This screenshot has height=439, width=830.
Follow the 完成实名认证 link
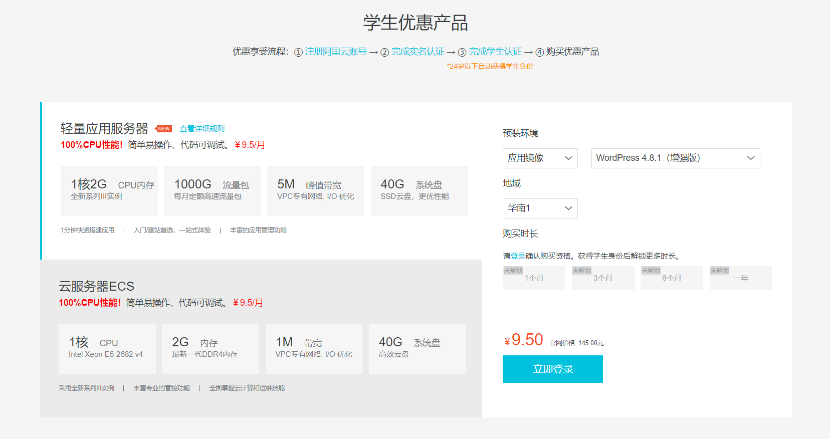[x=418, y=52]
